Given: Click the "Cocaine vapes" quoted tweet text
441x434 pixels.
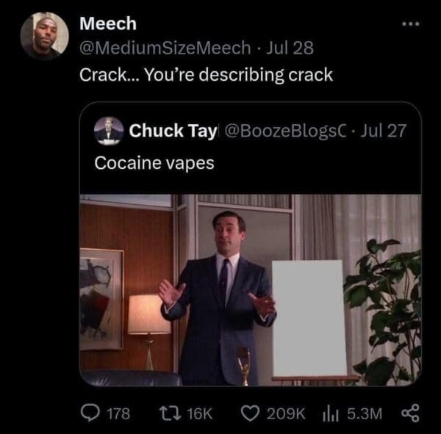Looking at the screenshot, I should coord(154,163).
